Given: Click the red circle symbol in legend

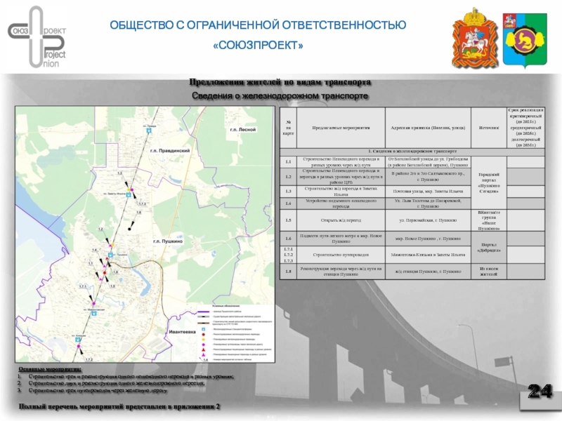Looking at the screenshot, I should point(204,334).
